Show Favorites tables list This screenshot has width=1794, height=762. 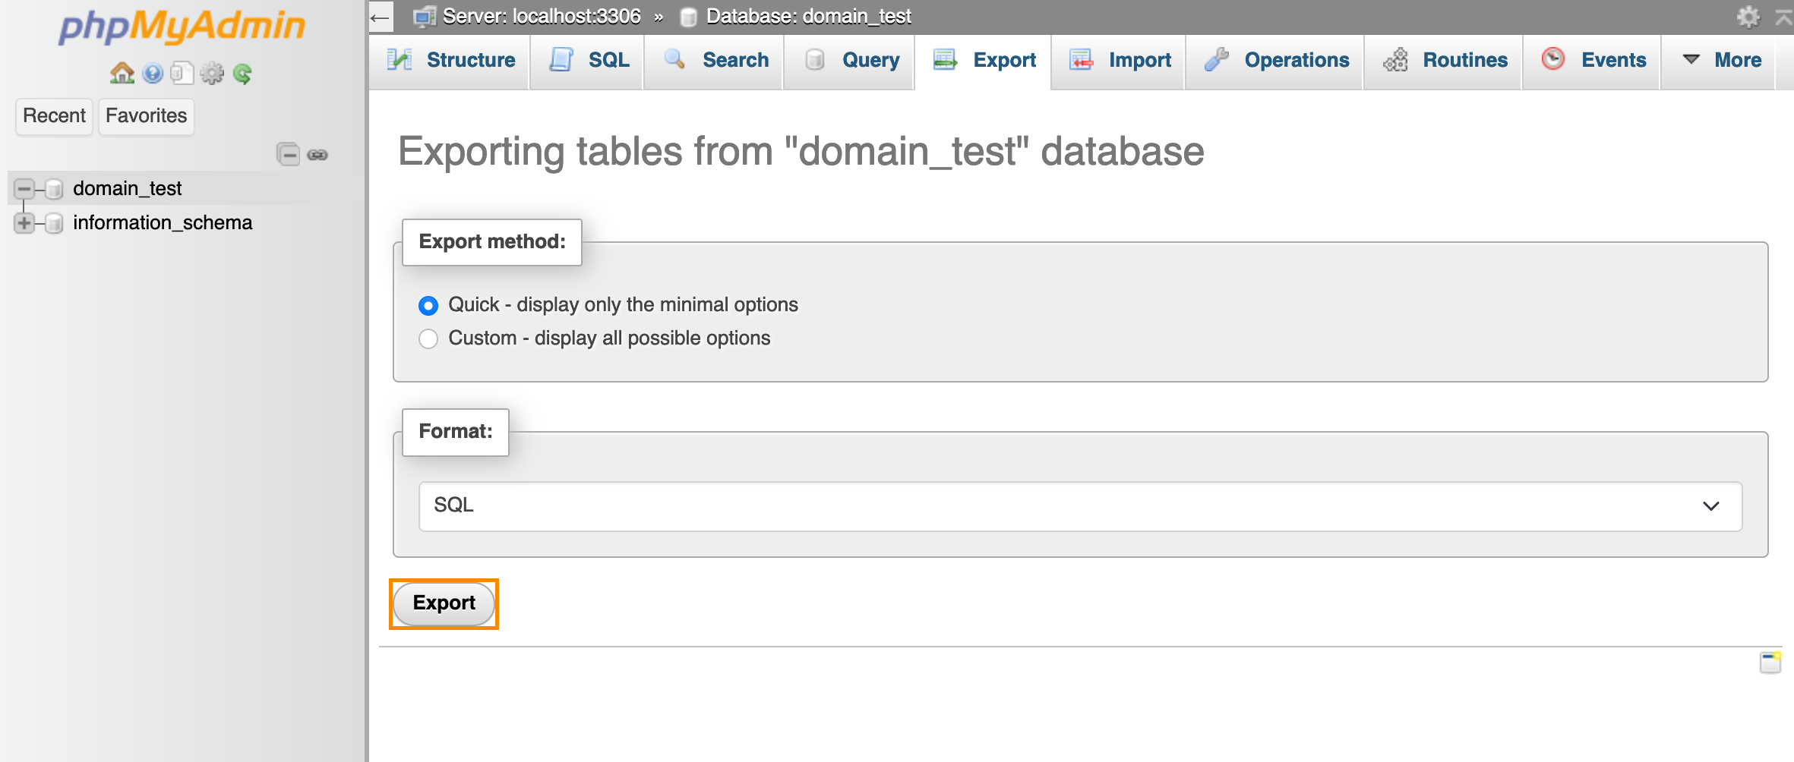click(146, 116)
